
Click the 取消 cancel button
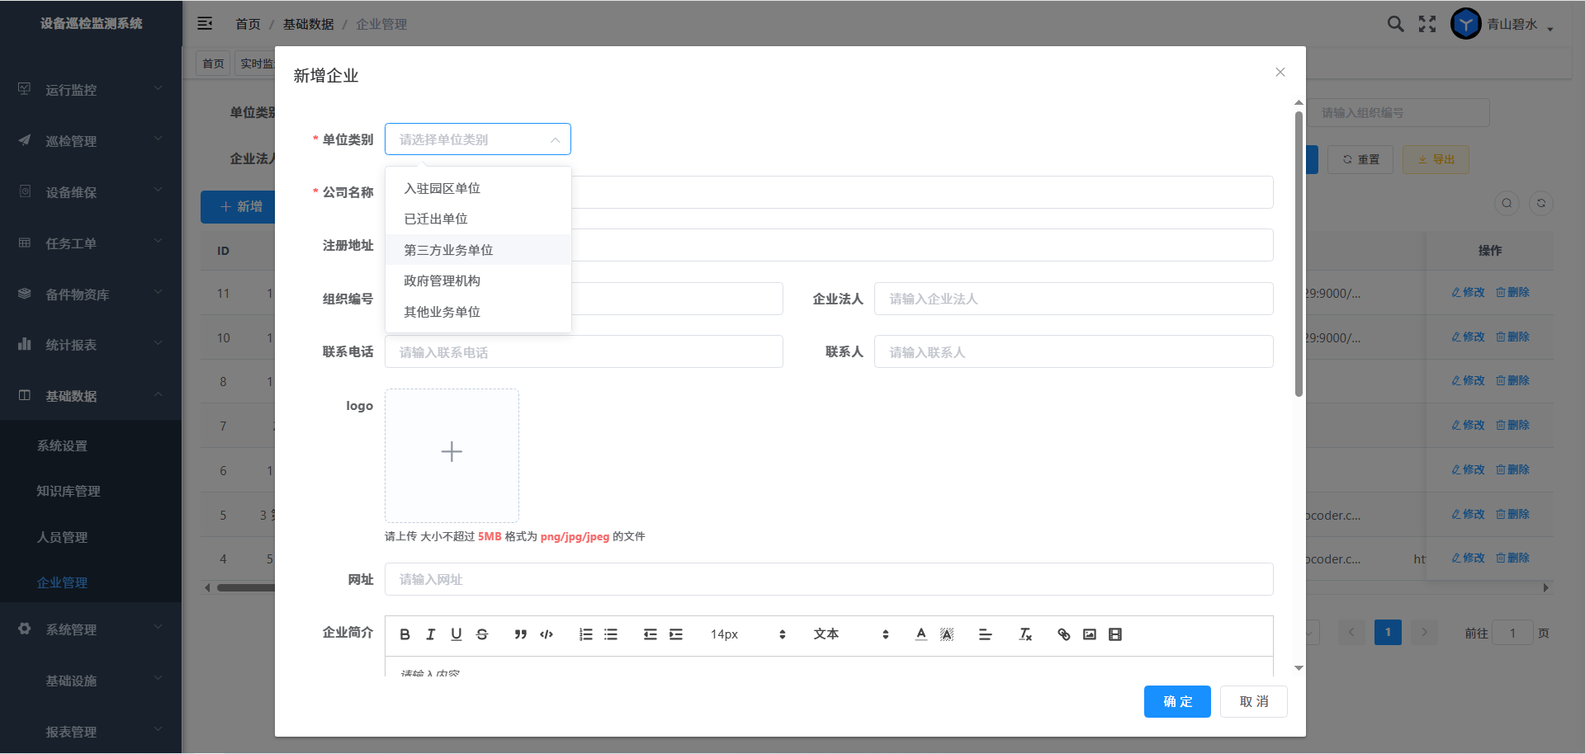[x=1253, y=701]
